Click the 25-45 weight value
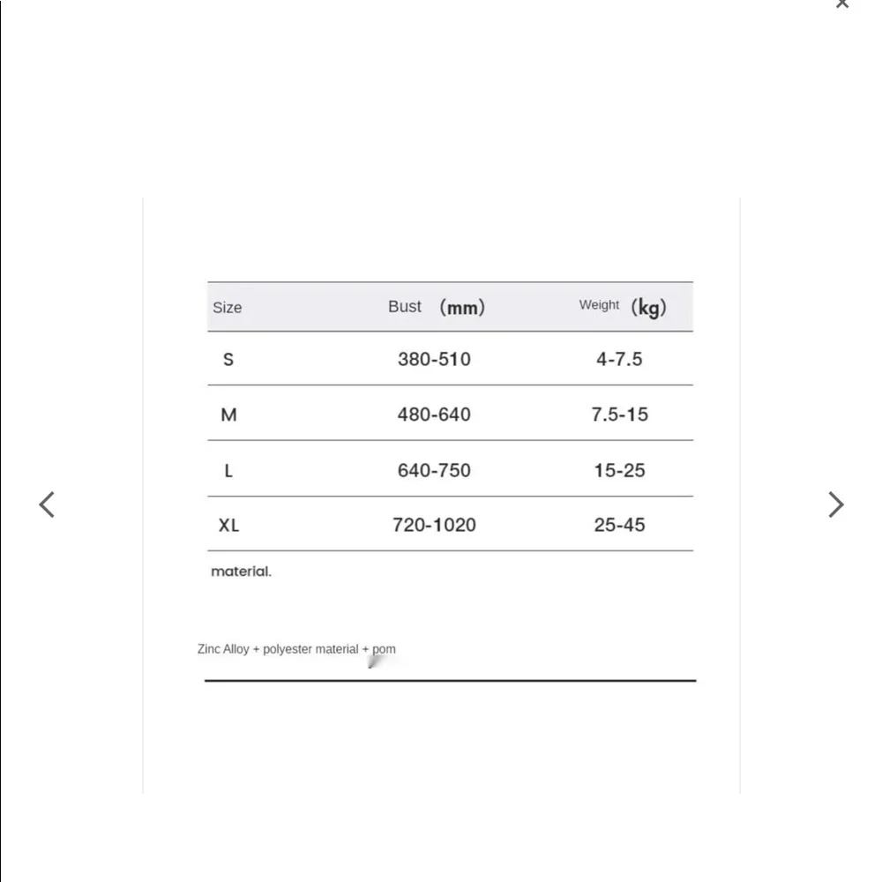This screenshot has height=882, width=882. pos(619,525)
